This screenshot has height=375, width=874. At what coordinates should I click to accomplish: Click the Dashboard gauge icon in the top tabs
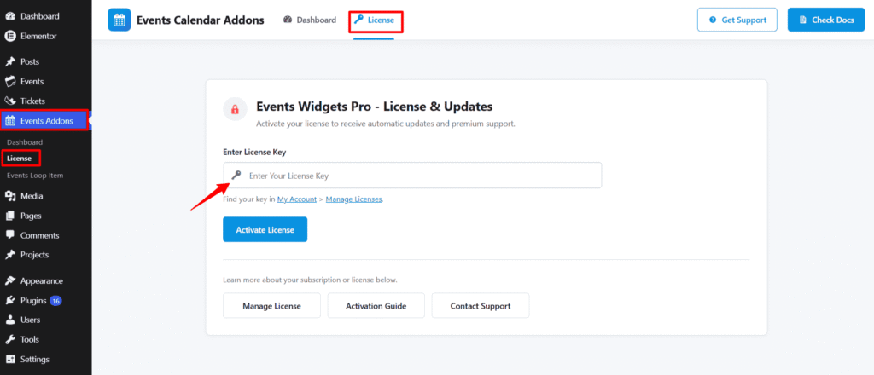288,20
